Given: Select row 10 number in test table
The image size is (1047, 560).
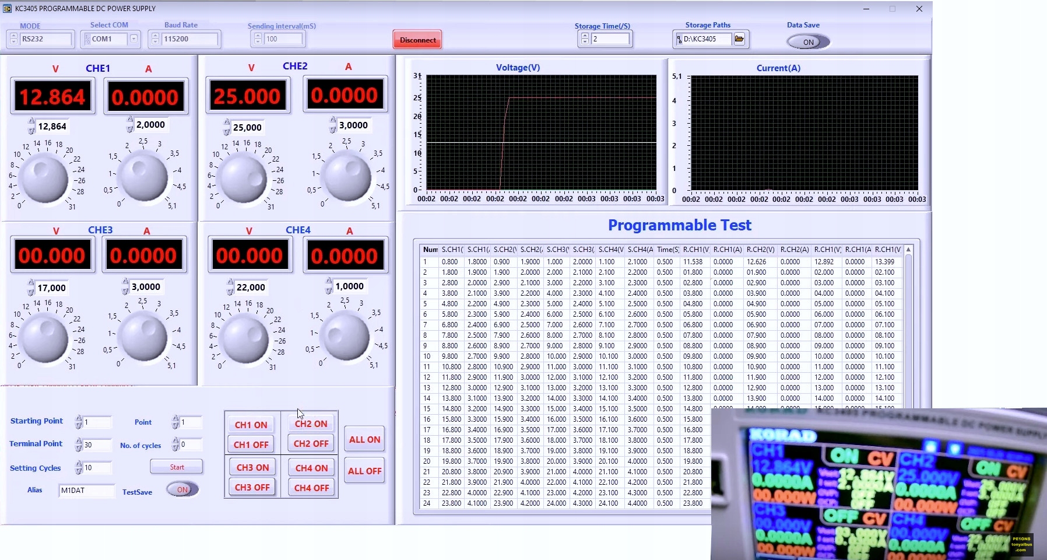Looking at the screenshot, I should pos(427,356).
